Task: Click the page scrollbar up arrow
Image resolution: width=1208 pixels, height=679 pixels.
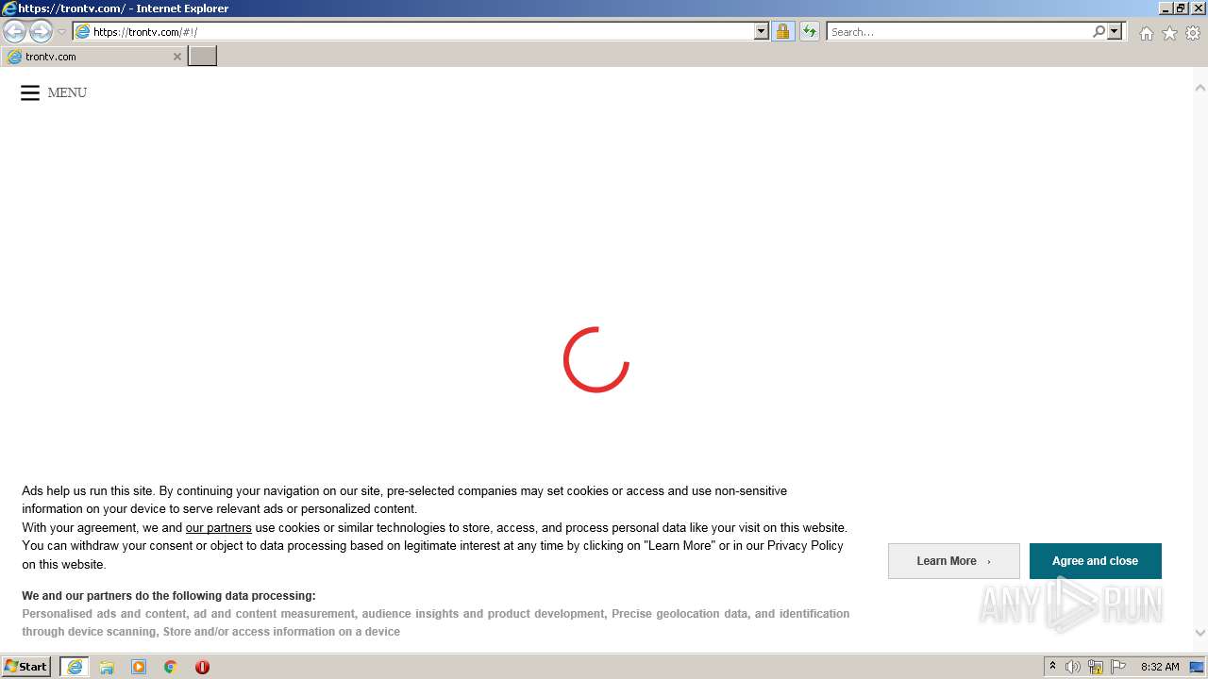Action: (1200, 88)
